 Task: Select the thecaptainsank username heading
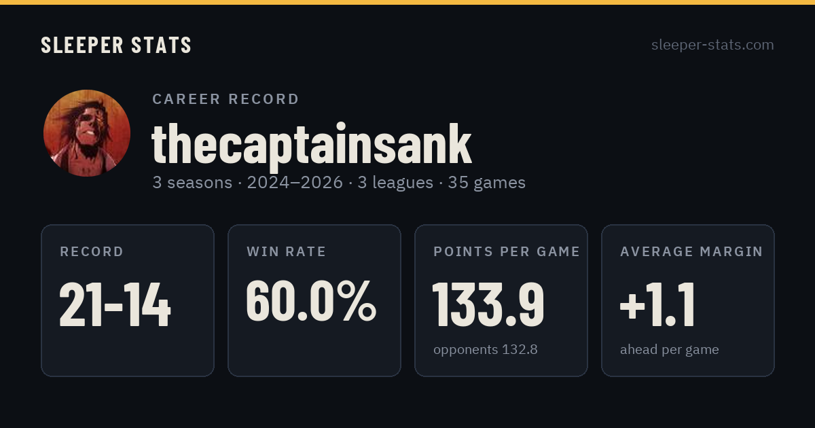tap(312, 143)
